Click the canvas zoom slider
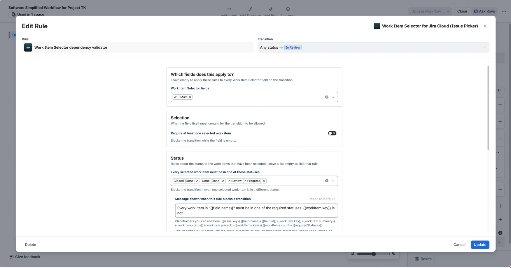 coord(373,254)
